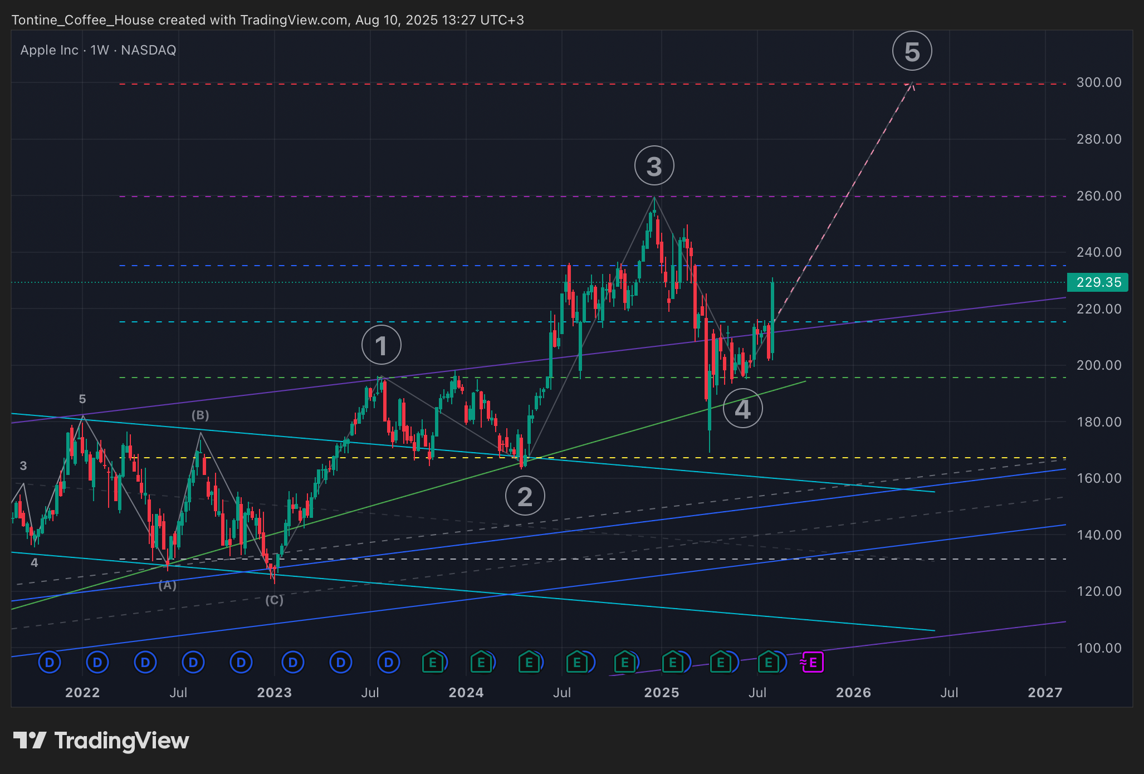Select the circled wave 3 label
Screen dimensions: 1144x774
[x=654, y=166]
